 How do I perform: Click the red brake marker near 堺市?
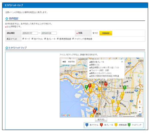94,112
